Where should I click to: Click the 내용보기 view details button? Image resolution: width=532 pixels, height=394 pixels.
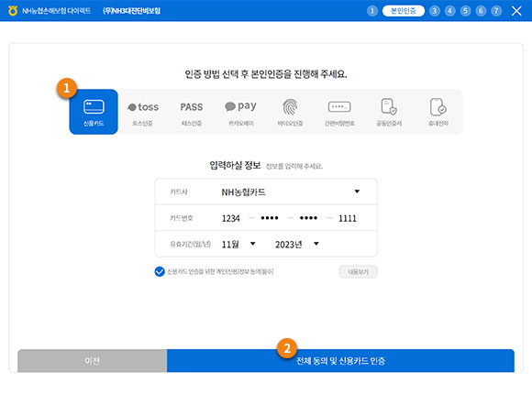click(x=358, y=271)
